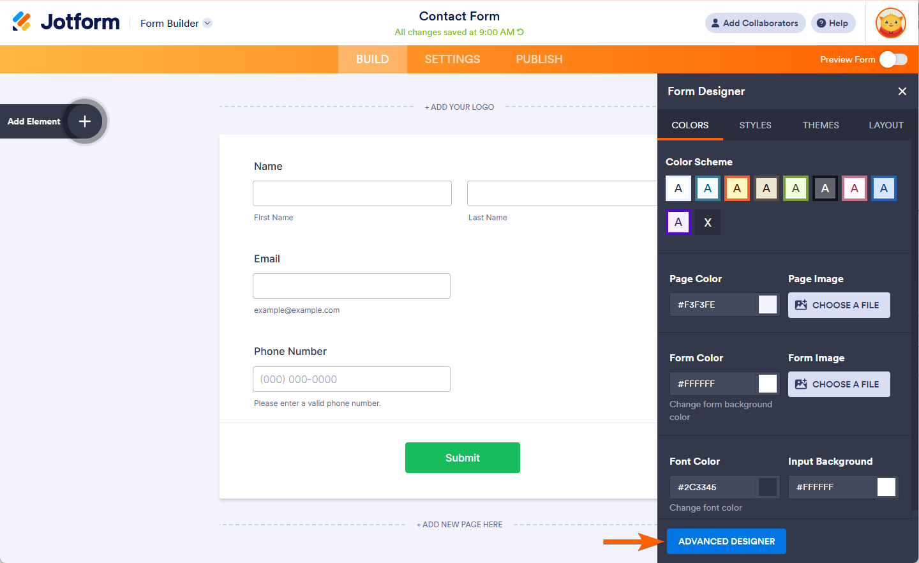Select the teal color scheme
The width and height of the screenshot is (919, 563).
pyautogui.click(x=707, y=188)
